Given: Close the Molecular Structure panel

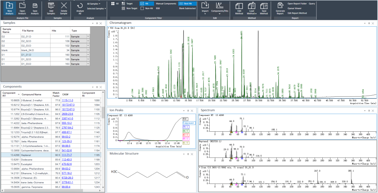Looking at the screenshot, I should [x=192, y=154].
